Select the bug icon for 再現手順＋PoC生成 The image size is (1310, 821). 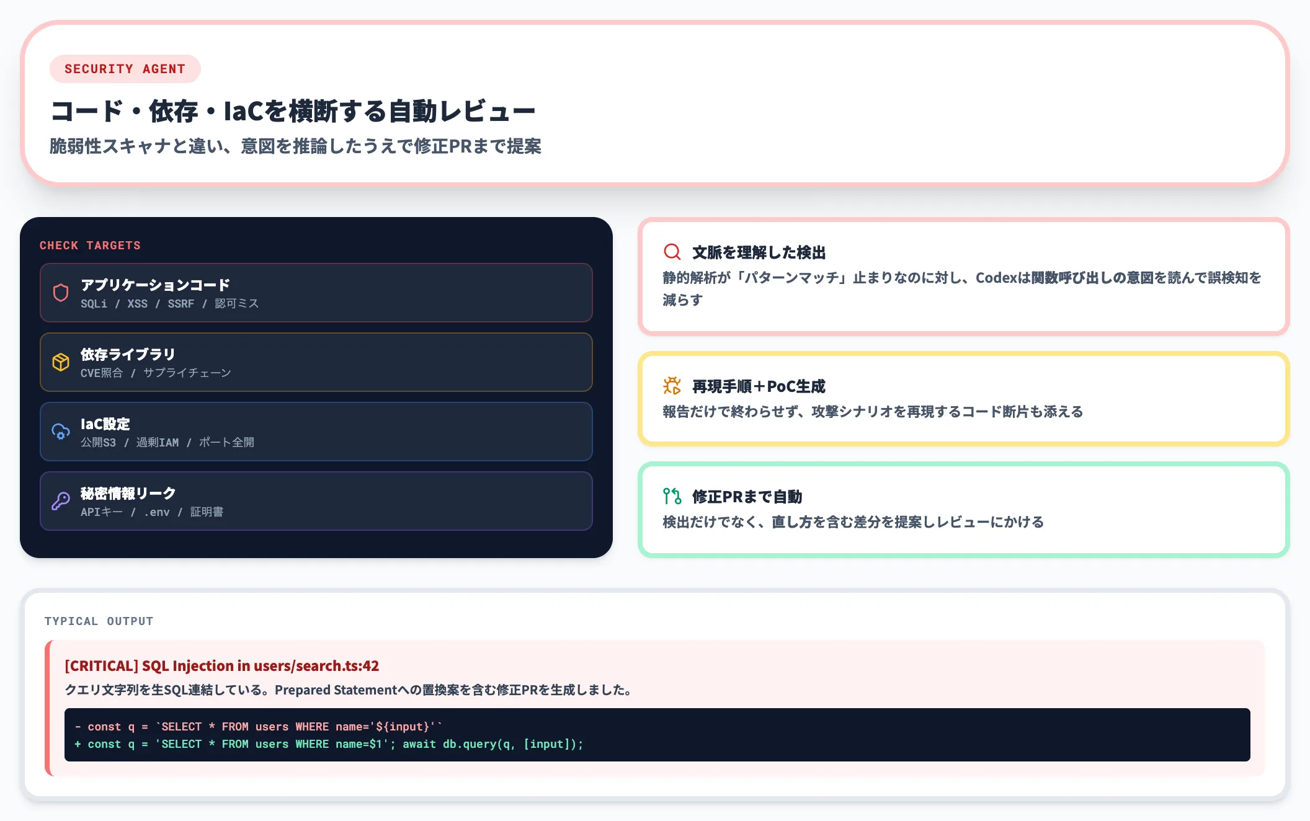pos(671,386)
